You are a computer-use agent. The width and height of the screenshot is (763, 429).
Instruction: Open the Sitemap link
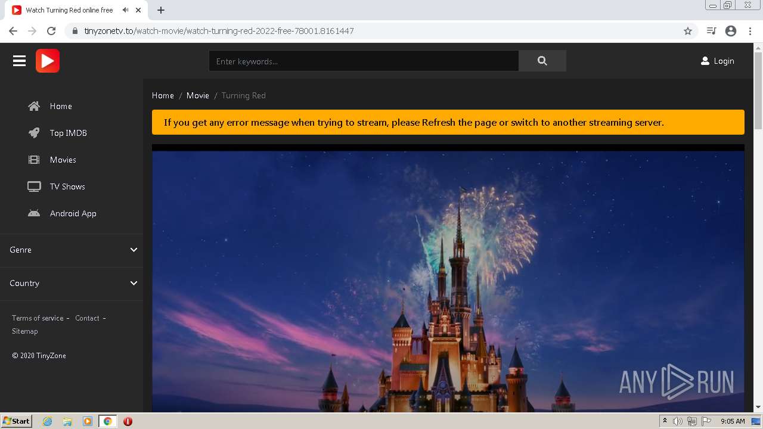[25, 331]
